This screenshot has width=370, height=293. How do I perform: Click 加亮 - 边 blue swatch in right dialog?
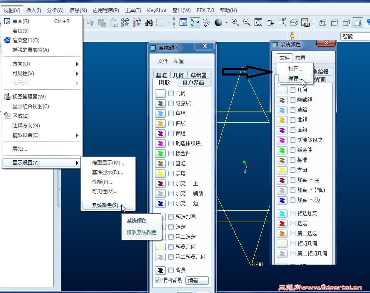coord(282,200)
